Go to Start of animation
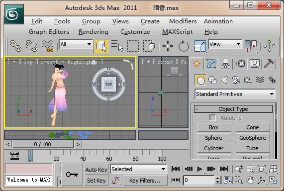The height and width of the screenshot is (191, 284). click(176, 169)
